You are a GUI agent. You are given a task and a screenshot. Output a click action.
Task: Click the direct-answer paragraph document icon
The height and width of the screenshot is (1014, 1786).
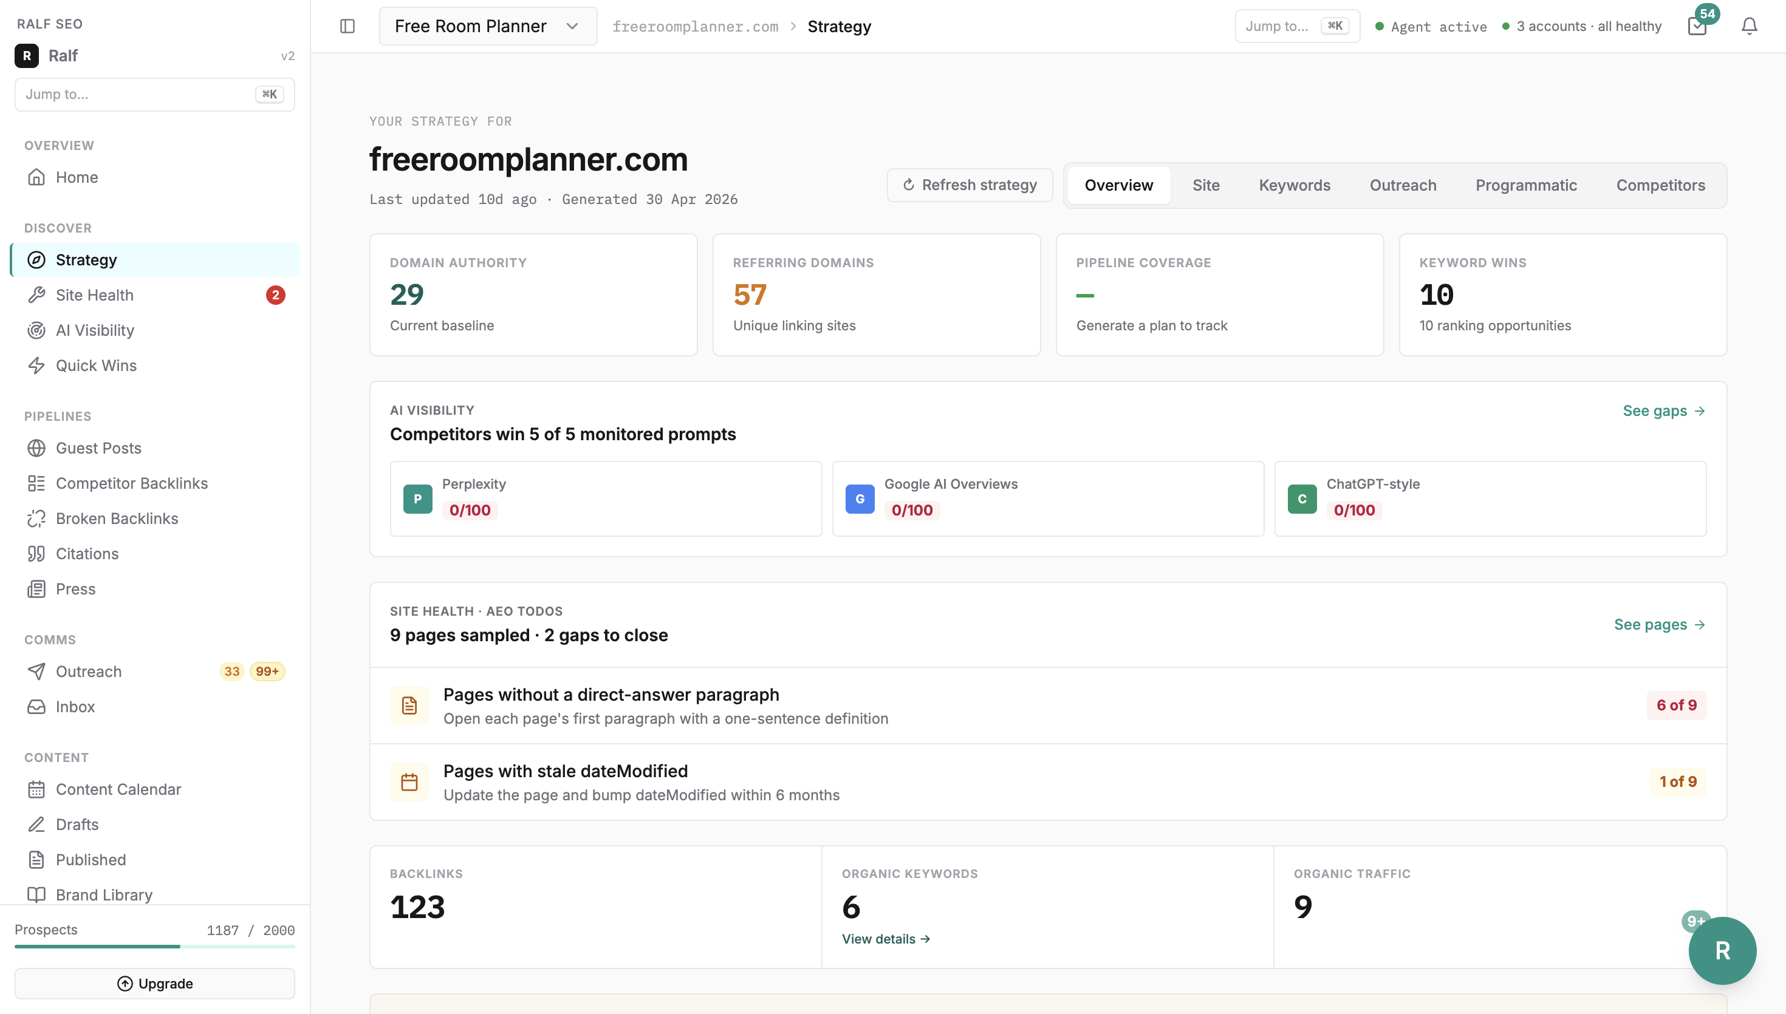point(409,706)
